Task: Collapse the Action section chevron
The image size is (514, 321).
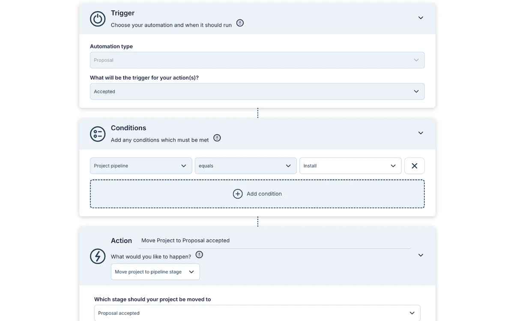Action: tap(421, 256)
